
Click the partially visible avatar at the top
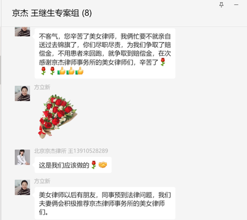(22, 31)
